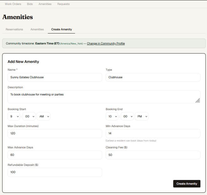Click the Min Advance Days field

pos(153,133)
